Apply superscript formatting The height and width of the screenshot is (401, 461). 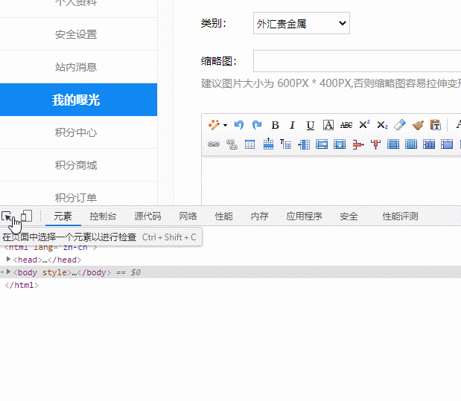point(364,125)
